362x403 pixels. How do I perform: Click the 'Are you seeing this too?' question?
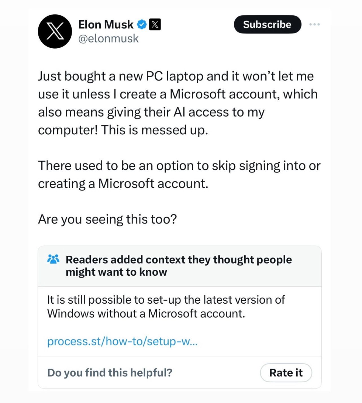(107, 219)
